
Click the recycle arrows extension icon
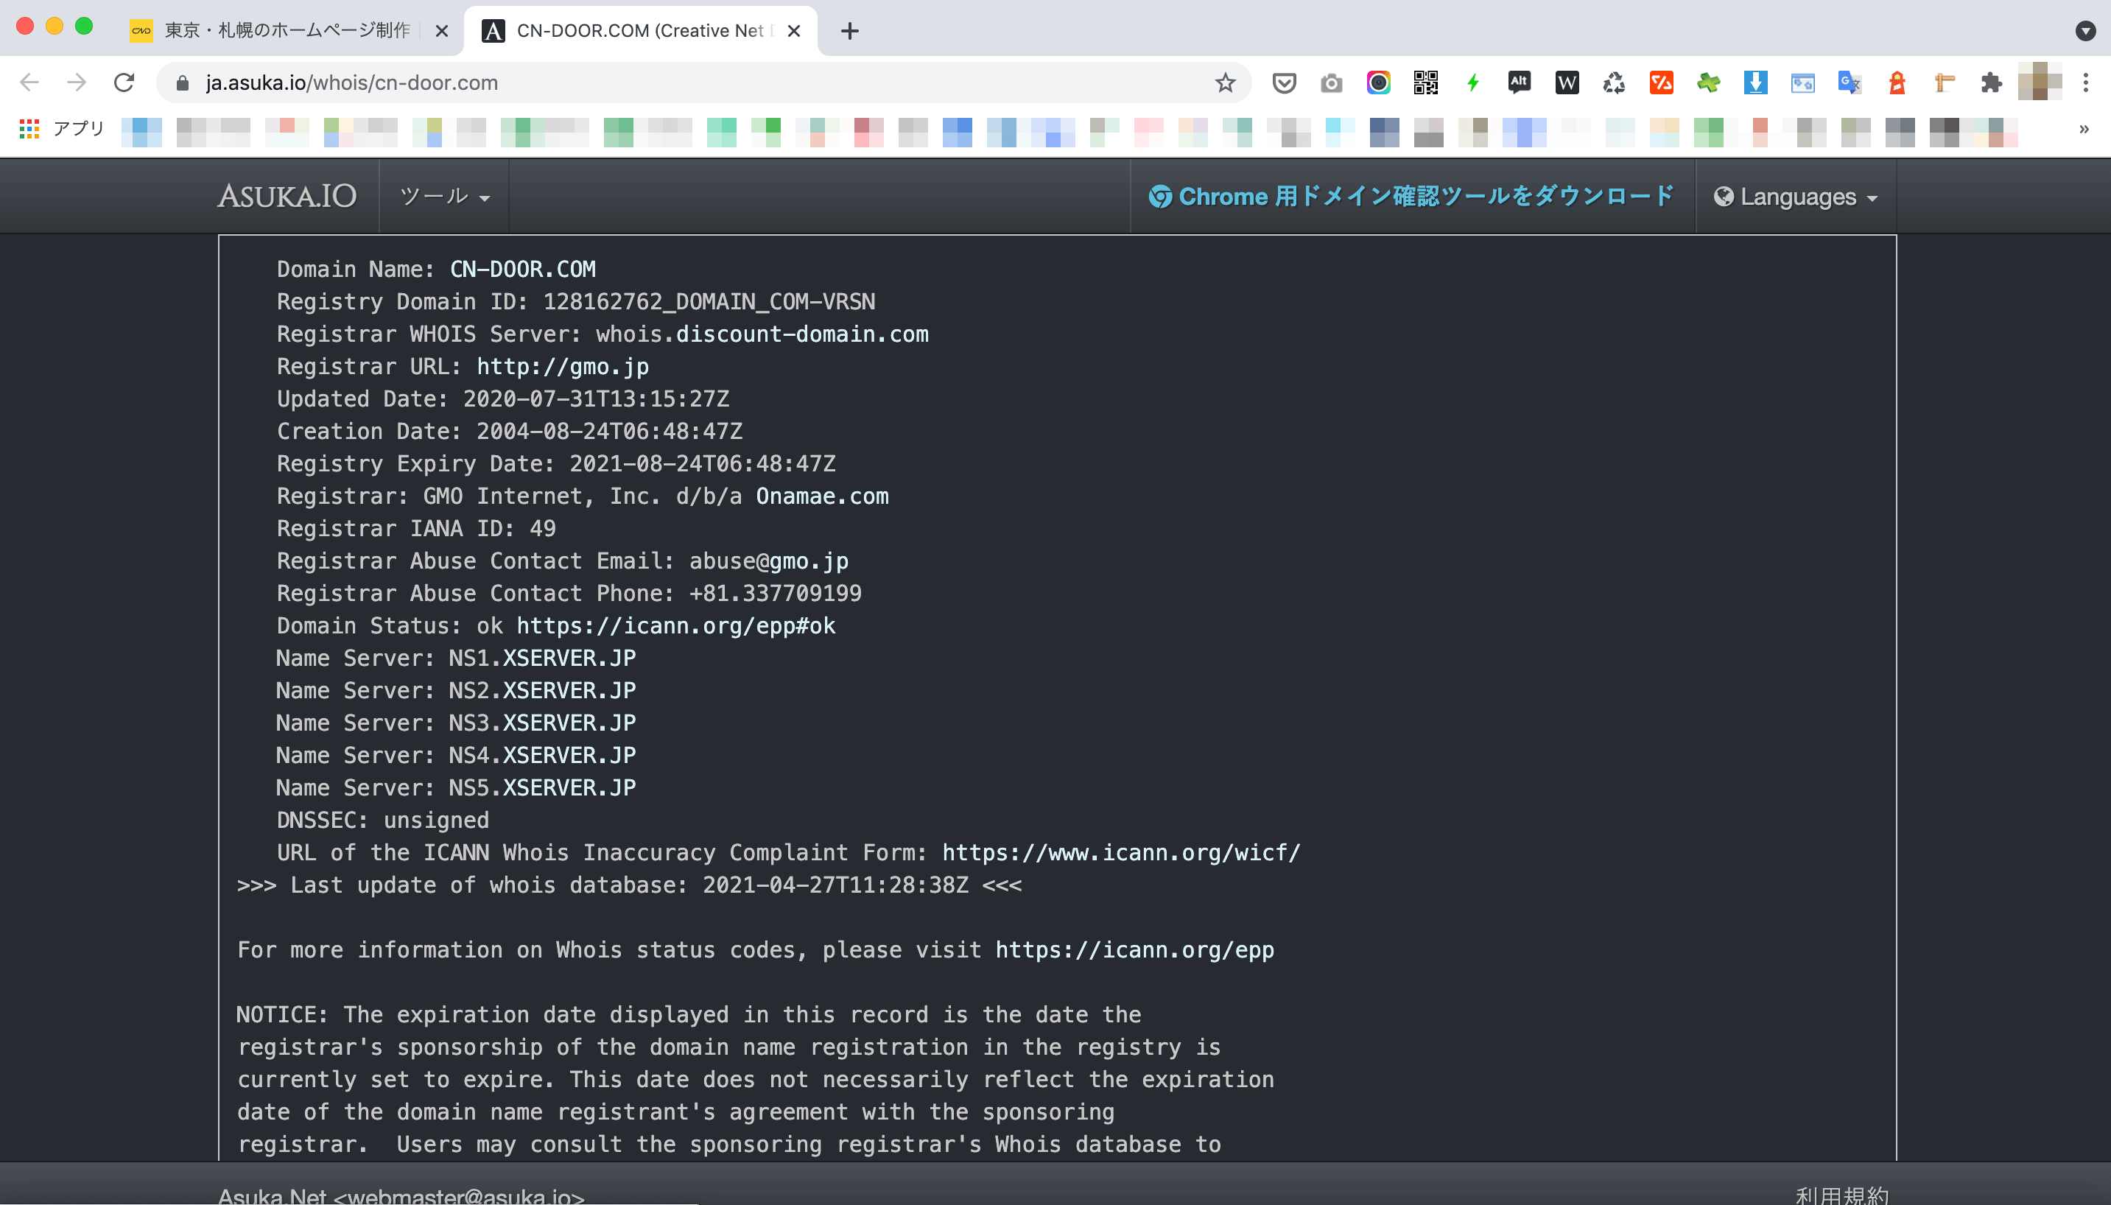pyautogui.click(x=1614, y=82)
